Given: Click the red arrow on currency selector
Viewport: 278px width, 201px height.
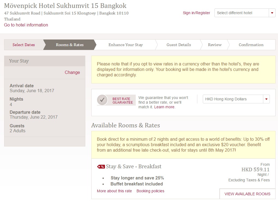Looking at the screenshot, I should click(x=266, y=99).
